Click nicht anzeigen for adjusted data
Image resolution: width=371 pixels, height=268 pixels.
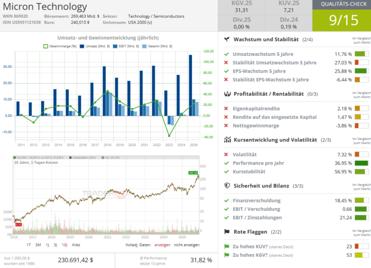pos(187,245)
